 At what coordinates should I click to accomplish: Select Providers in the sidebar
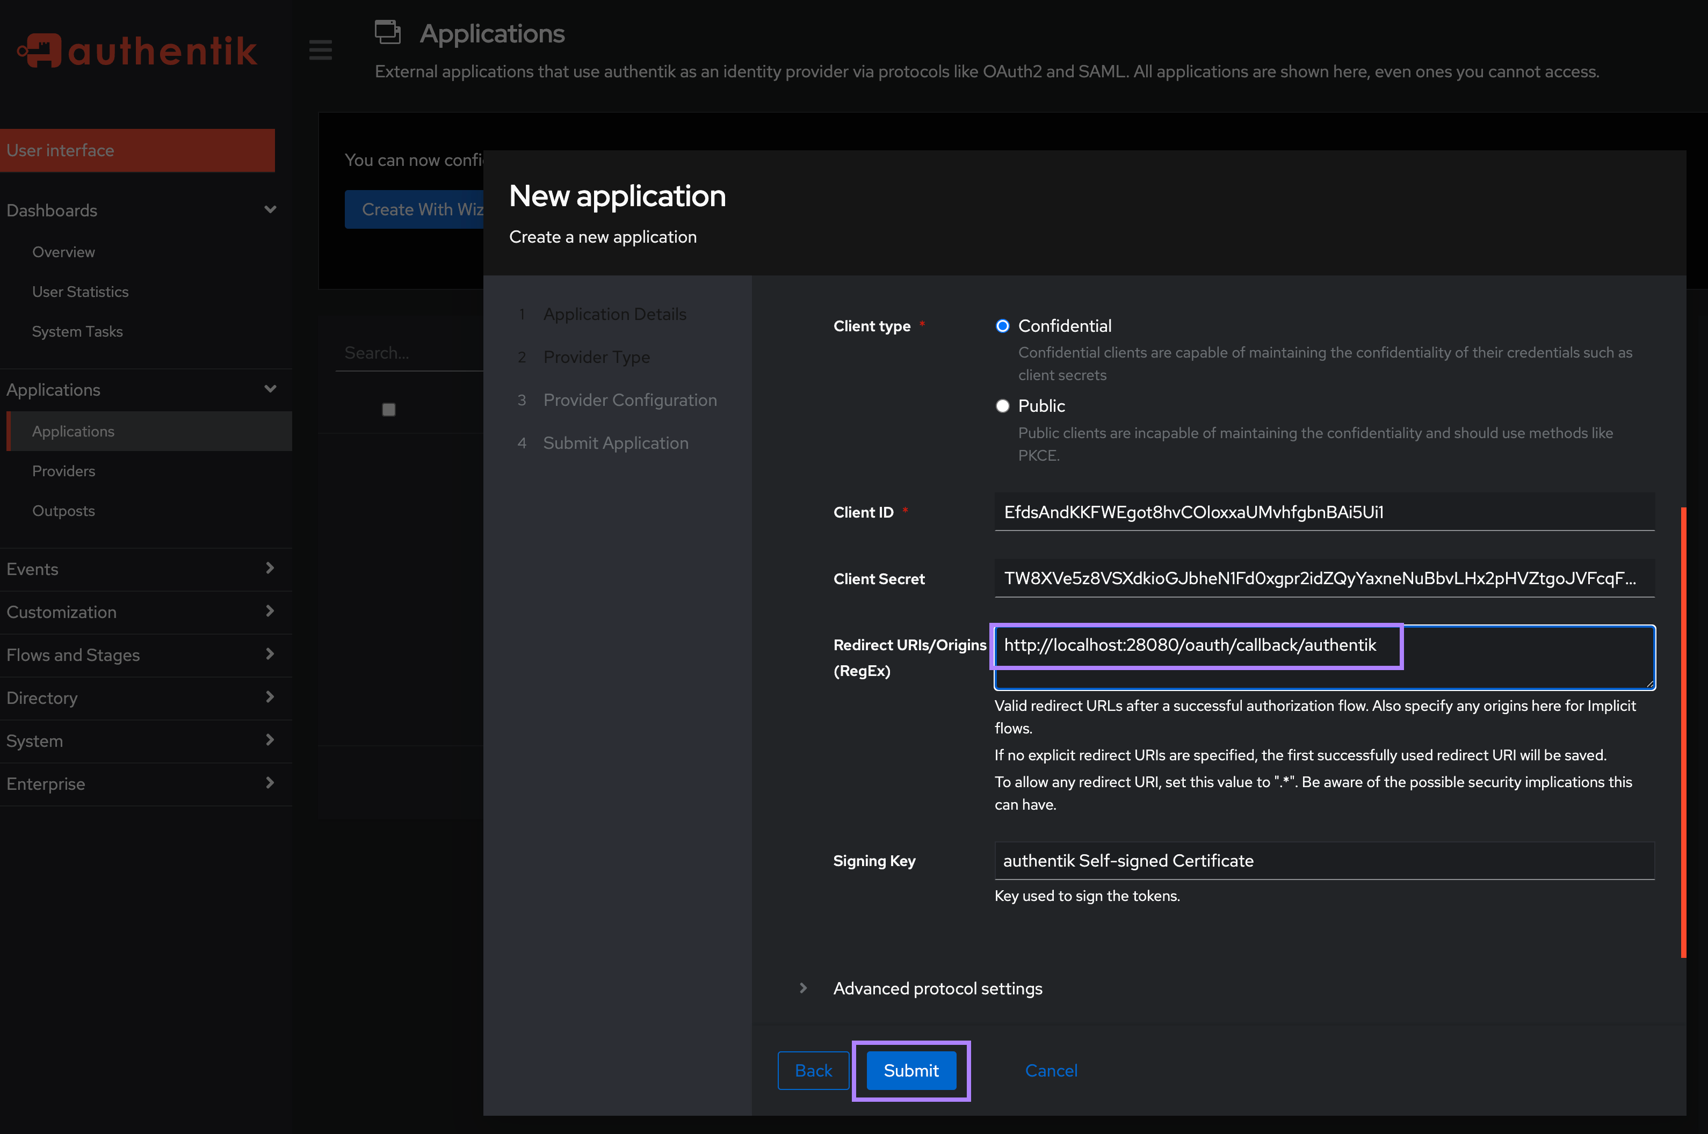click(x=63, y=471)
